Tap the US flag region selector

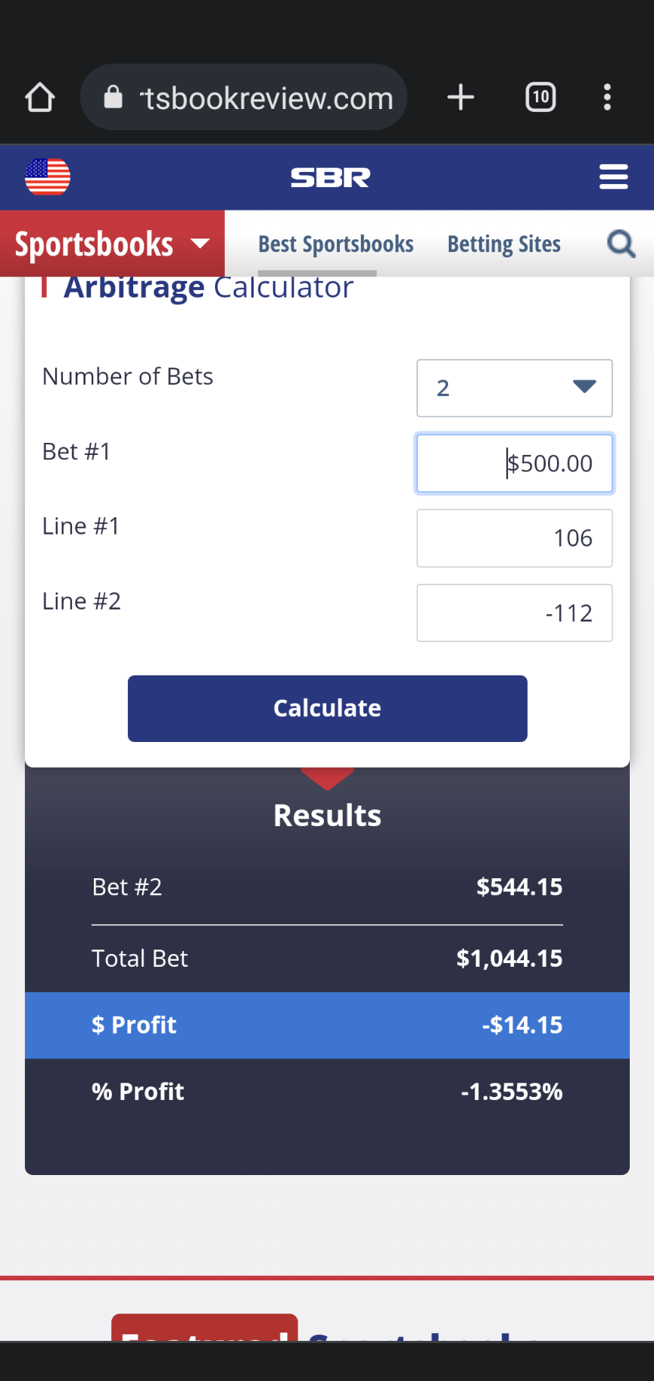tap(48, 177)
